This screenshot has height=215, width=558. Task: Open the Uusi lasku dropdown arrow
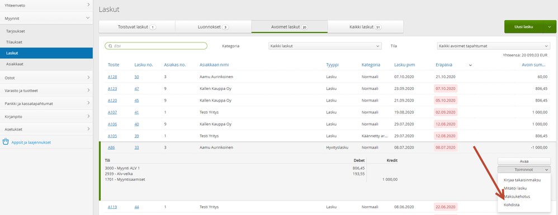coord(550,27)
